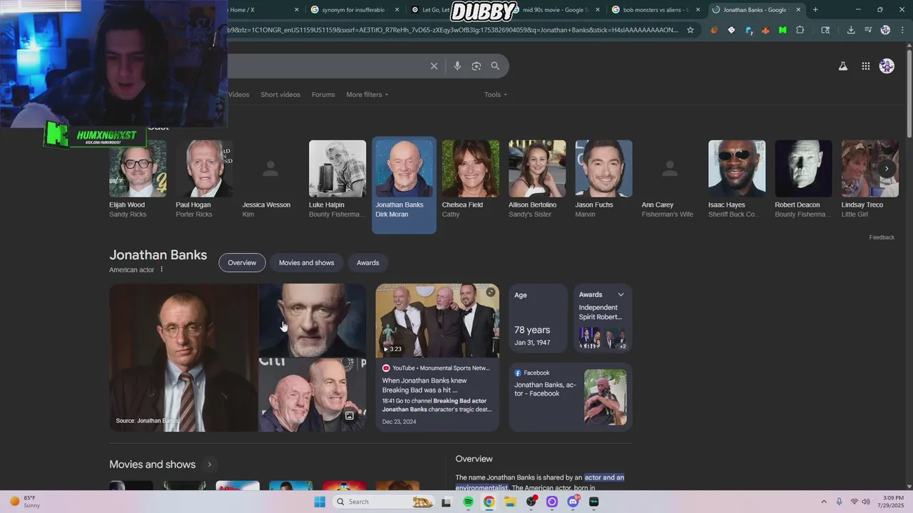Click the browser address bar URL
913x513 pixels.
point(453,30)
